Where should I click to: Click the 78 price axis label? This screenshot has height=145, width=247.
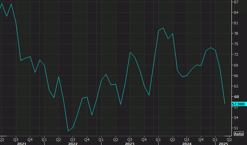tap(236, 33)
